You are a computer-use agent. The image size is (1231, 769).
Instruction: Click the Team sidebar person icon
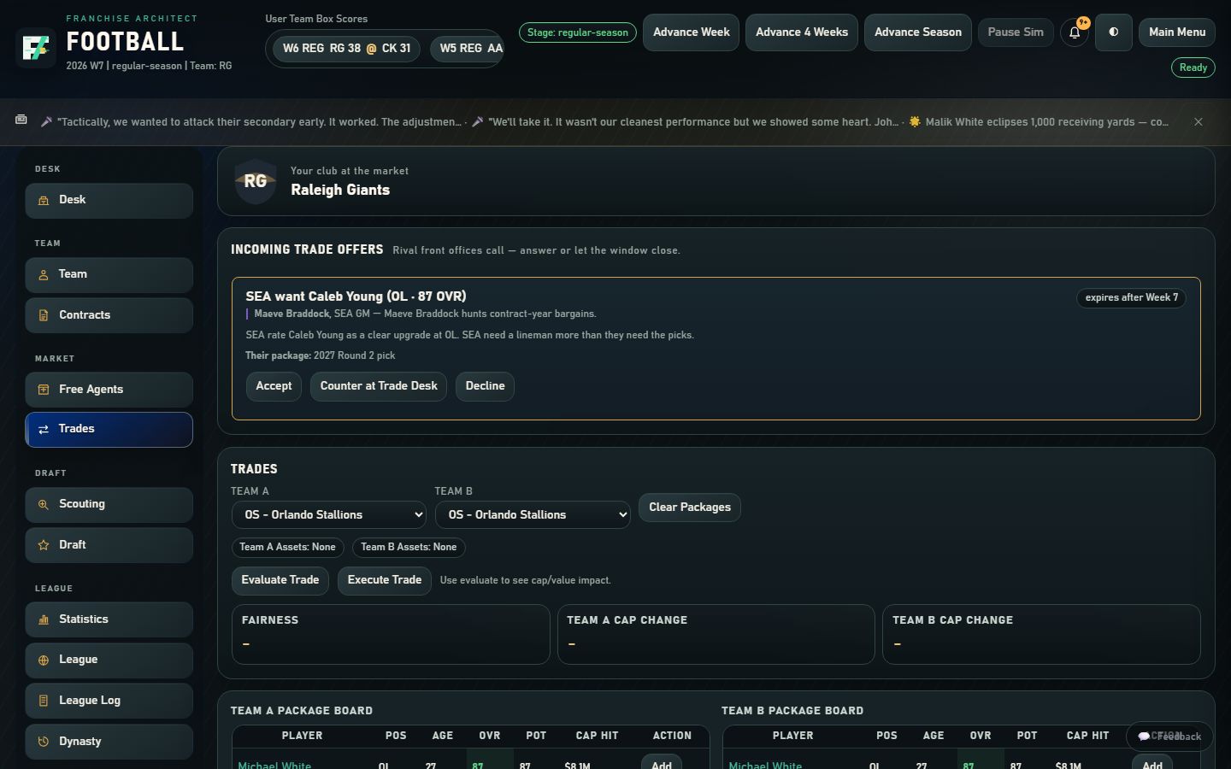(x=44, y=274)
